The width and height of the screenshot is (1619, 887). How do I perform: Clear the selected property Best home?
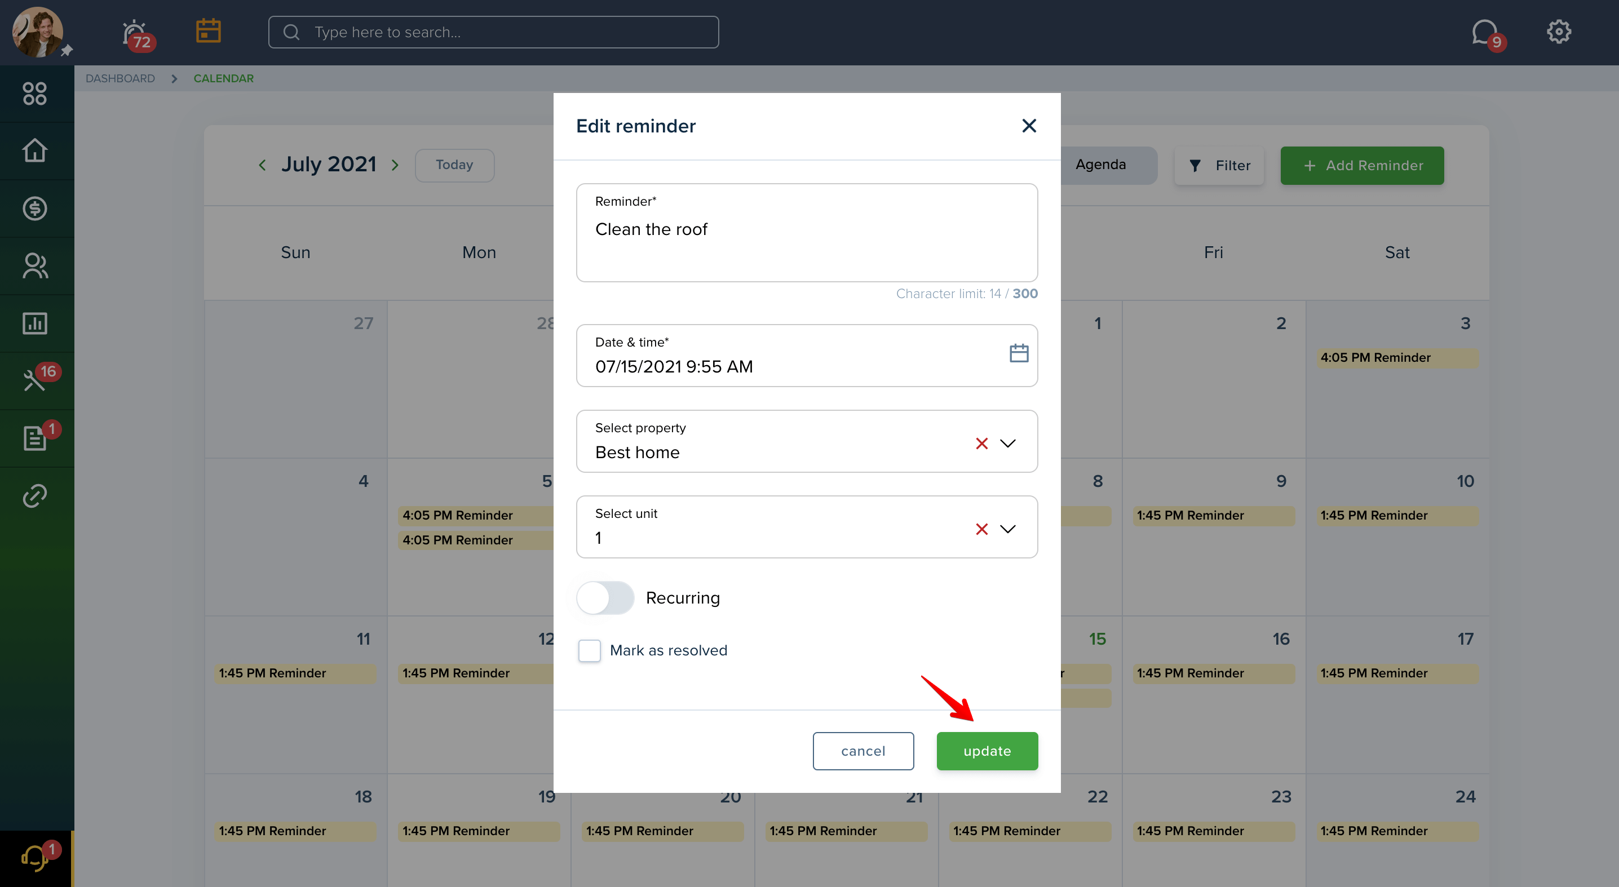coord(981,444)
